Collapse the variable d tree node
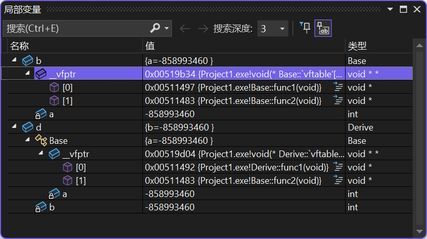Screen dimensions: 427x239 tap(14, 126)
